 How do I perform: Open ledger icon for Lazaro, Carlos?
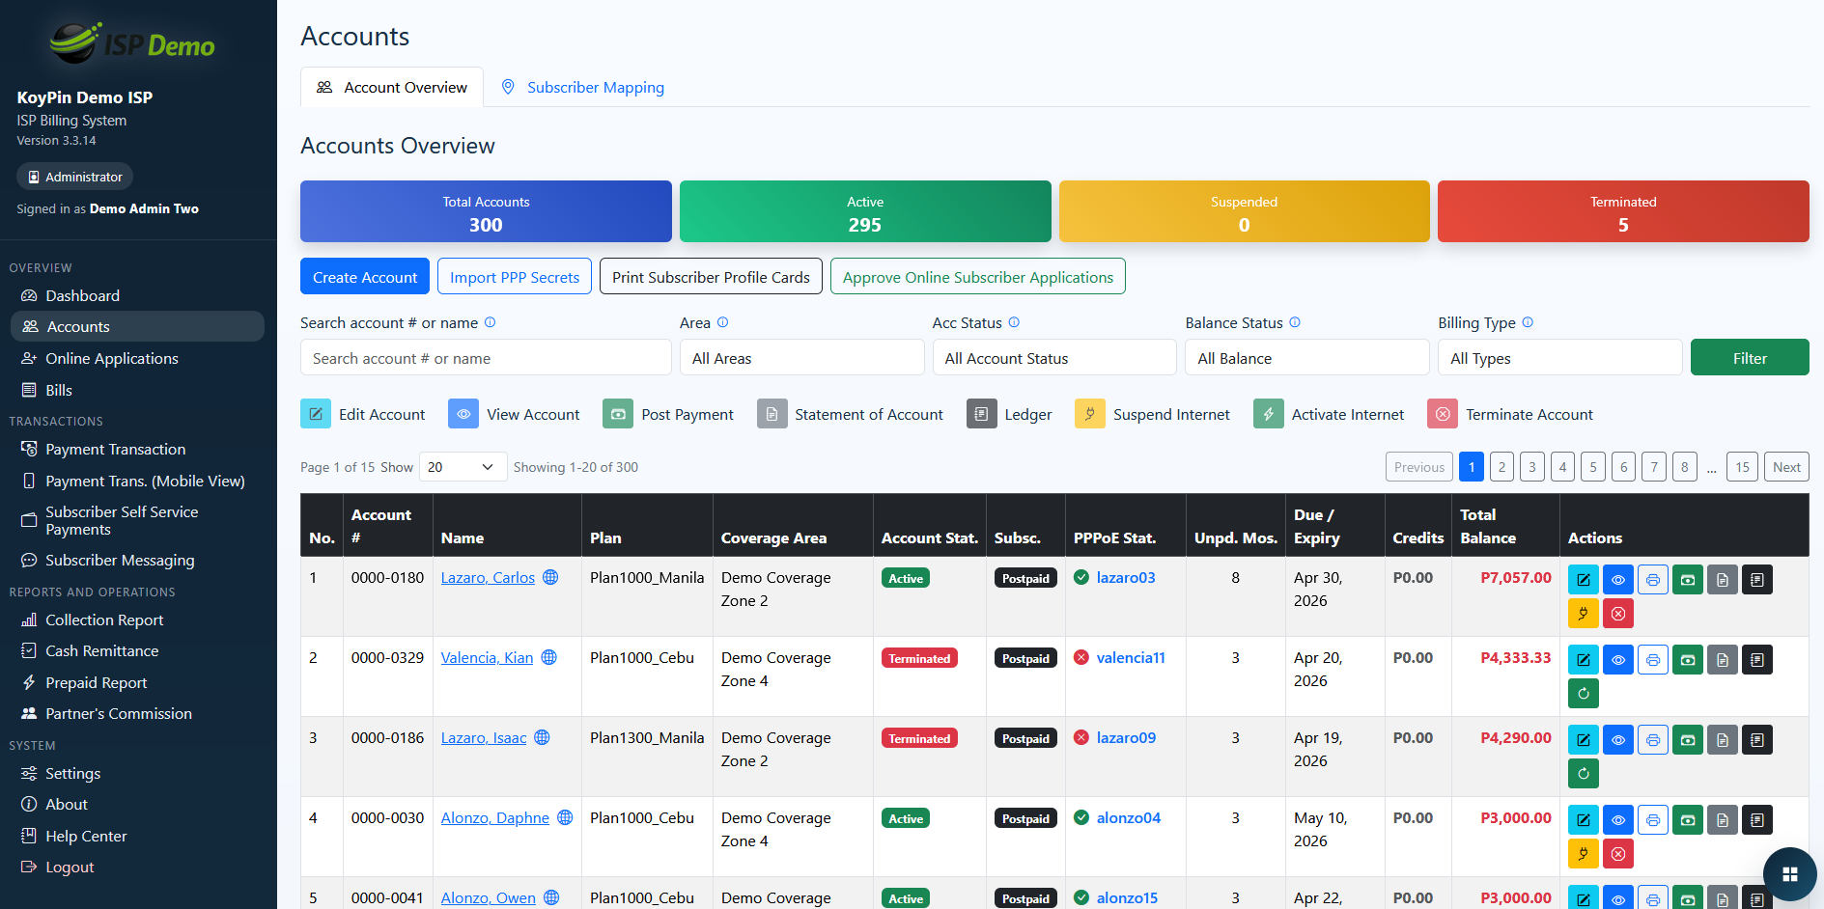(1757, 580)
